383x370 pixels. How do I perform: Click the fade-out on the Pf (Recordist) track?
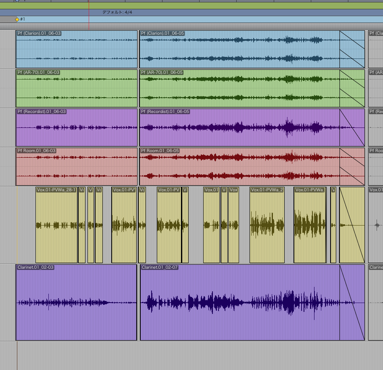352,128
